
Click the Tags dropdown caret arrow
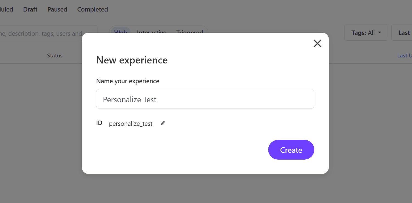380,33
